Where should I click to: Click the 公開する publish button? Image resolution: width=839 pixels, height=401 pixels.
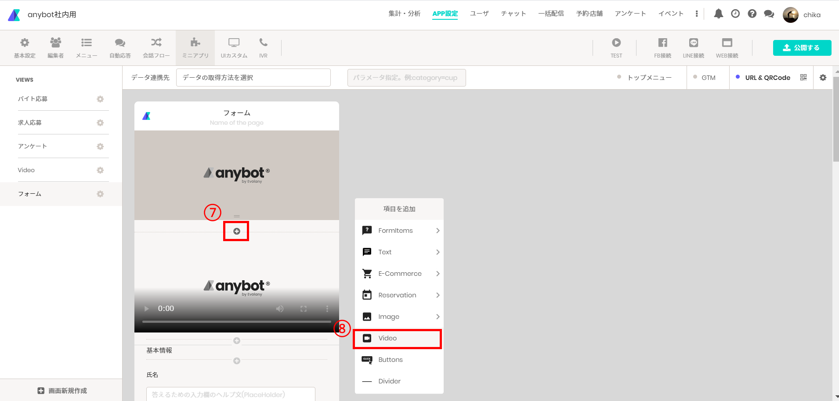click(x=802, y=48)
